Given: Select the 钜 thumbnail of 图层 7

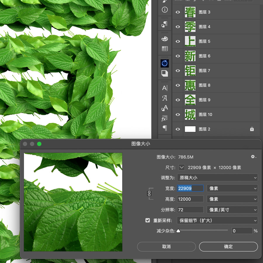Looking at the screenshot, I should [x=190, y=71].
